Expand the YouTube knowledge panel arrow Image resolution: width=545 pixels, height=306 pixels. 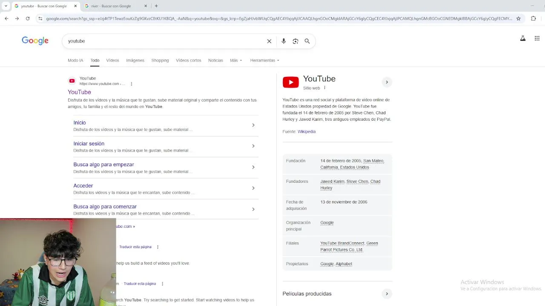coord(387,82)
